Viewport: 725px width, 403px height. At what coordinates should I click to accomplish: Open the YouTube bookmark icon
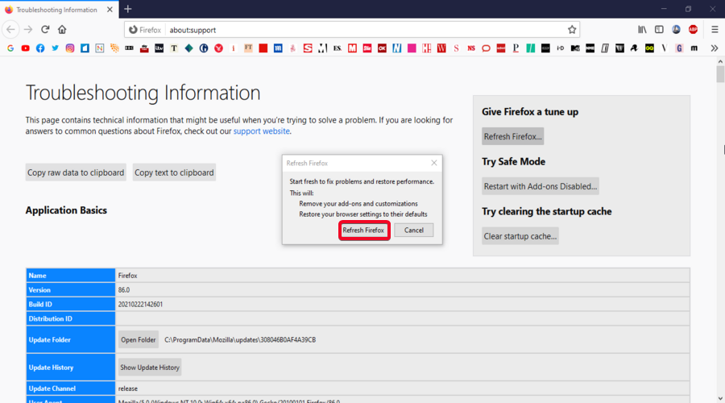[26, 48]
